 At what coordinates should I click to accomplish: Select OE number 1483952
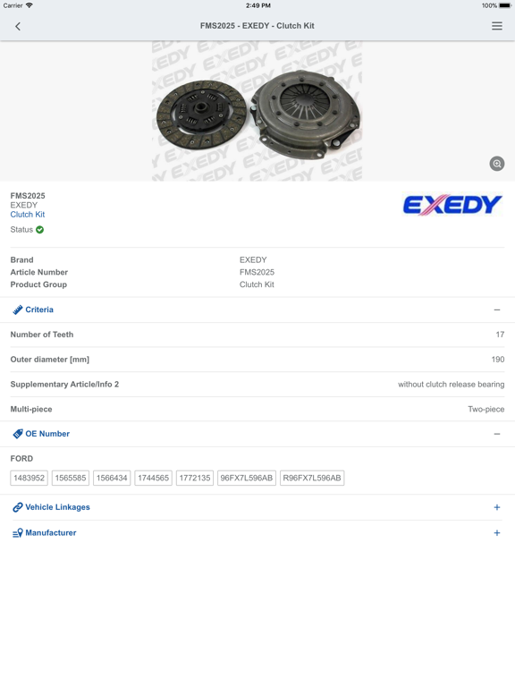tap(29, 478)
